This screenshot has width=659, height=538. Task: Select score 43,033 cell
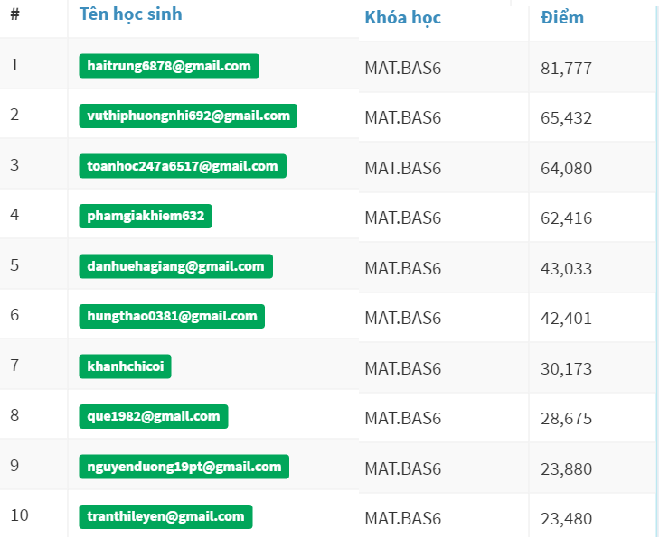(566, 269)
